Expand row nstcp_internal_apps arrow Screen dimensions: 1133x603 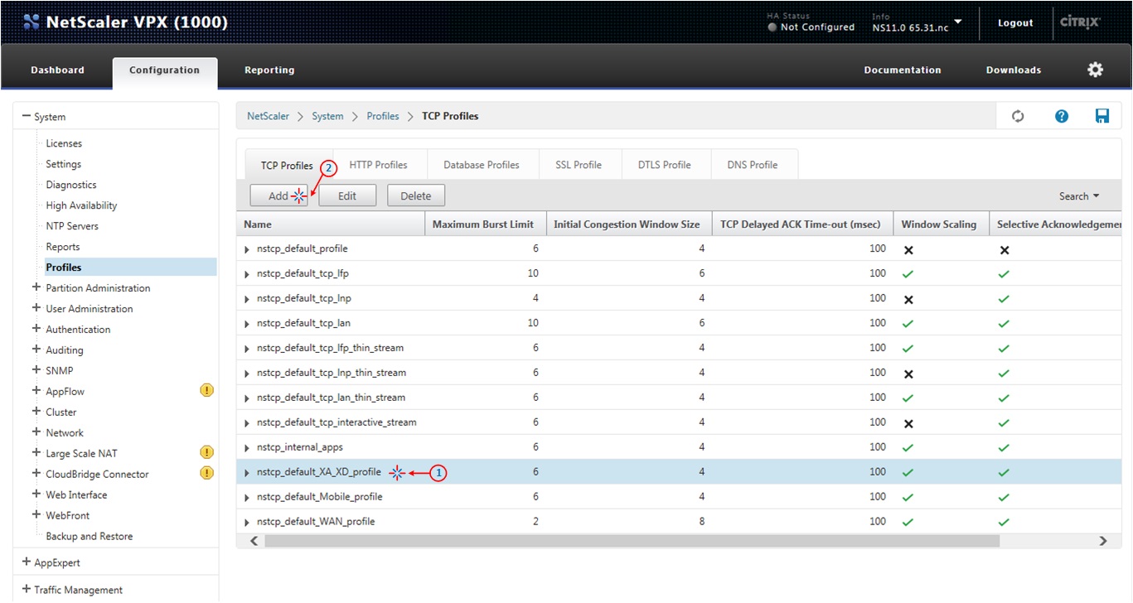tap(247, 448)
